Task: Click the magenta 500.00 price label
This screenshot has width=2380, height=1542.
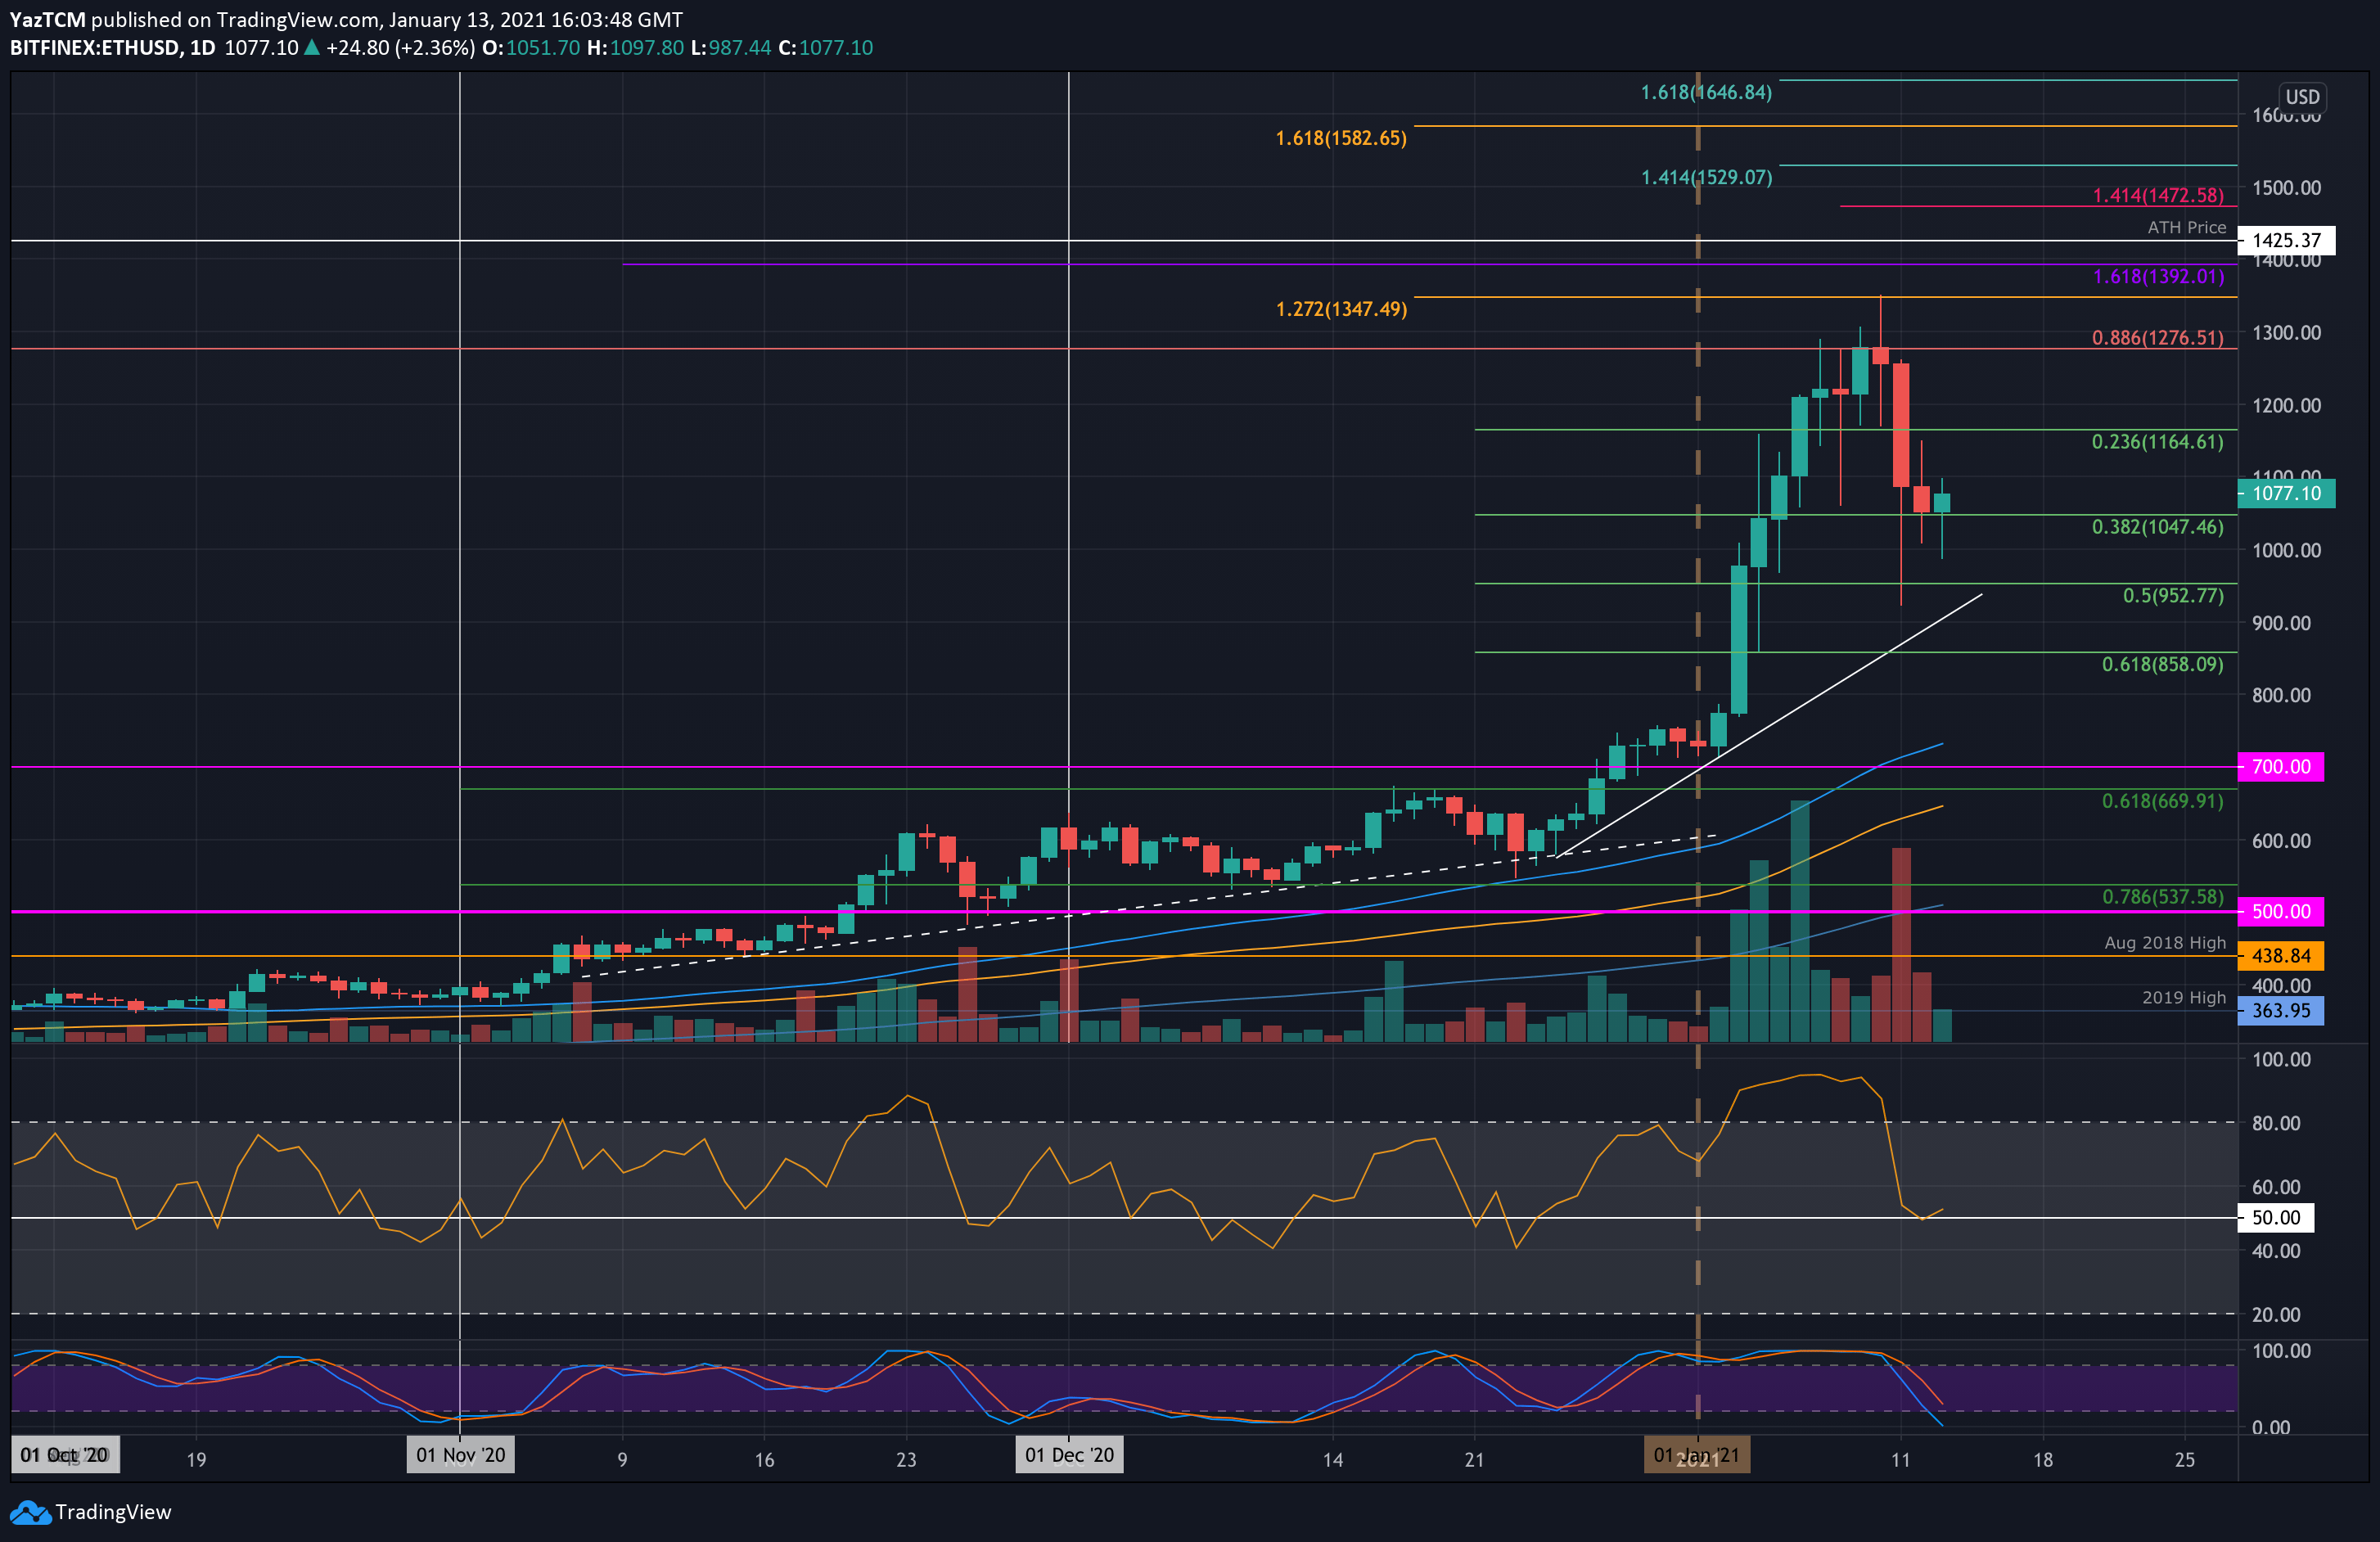Action: (2281, 911)
